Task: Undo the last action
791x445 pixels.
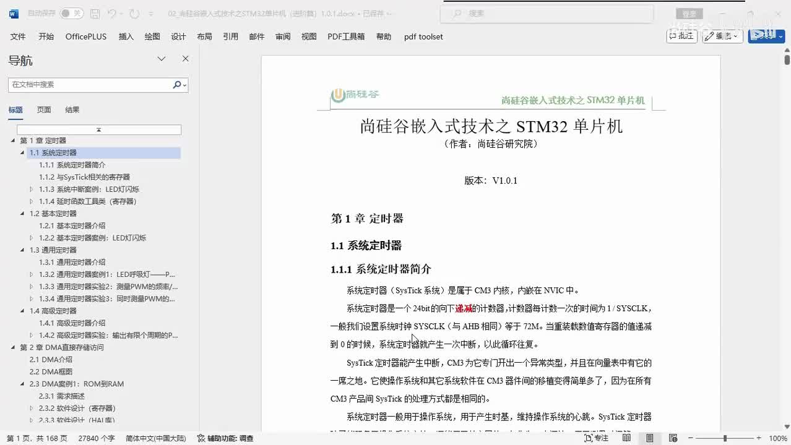Action: pos(111,13)
